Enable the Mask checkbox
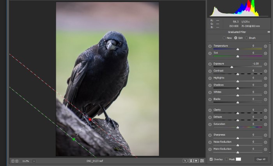 [227, 159]
